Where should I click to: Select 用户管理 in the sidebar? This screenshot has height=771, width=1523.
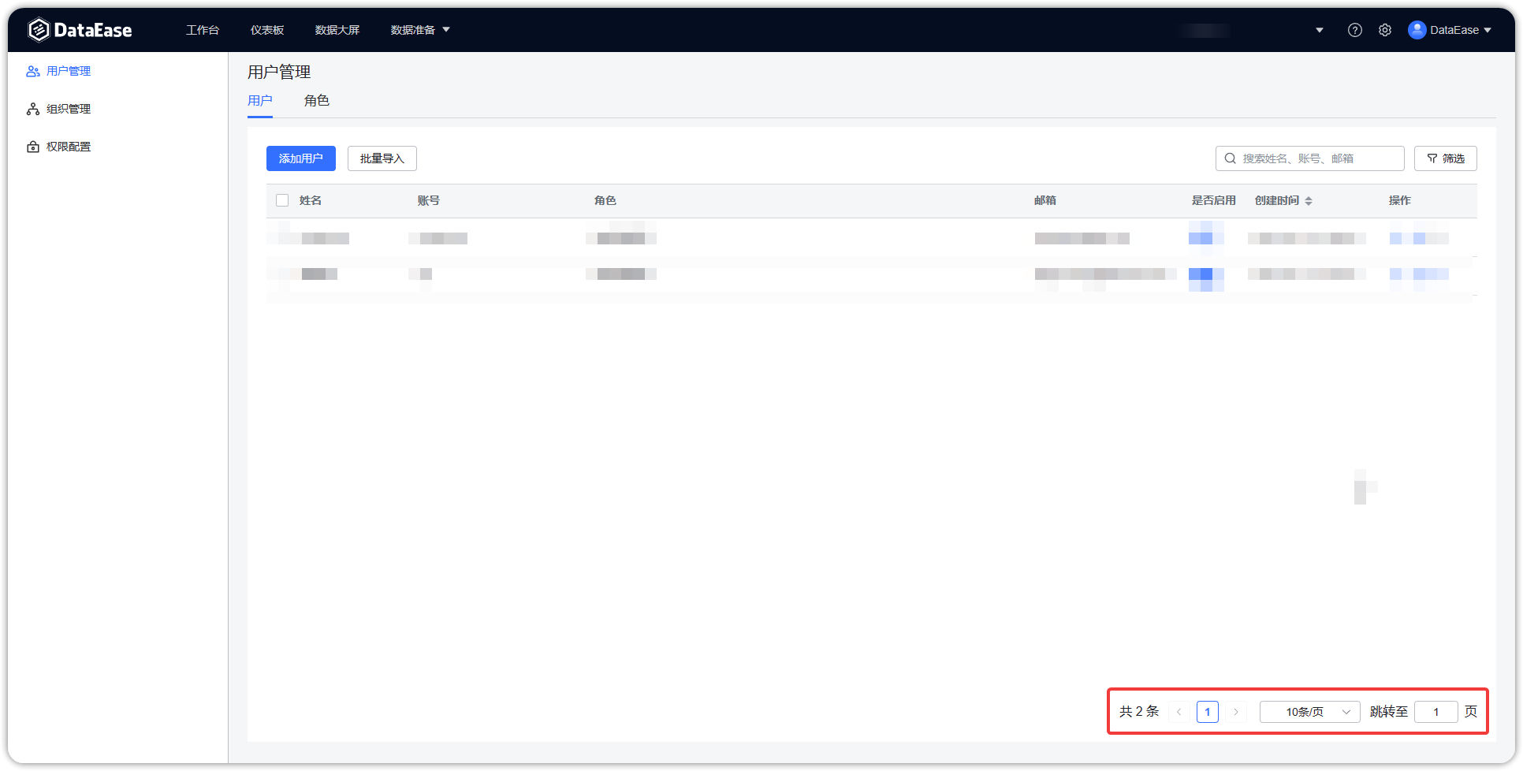point(69,71)
